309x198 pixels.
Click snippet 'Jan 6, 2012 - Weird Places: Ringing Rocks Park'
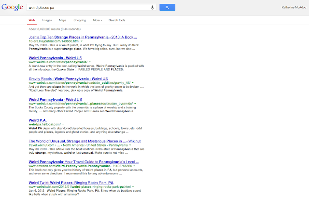(85, 193)
